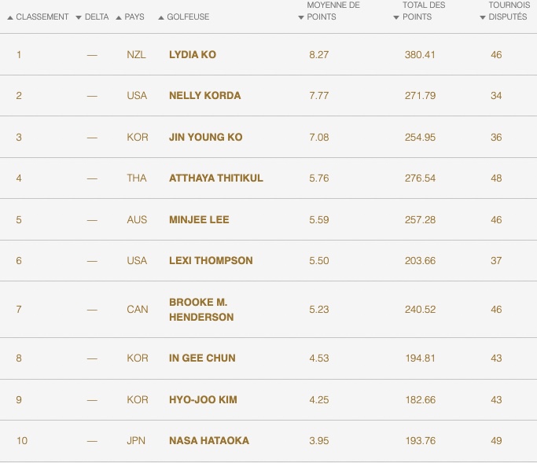The image size is (537, 463).
Task: Open Lydia Ko's player profile
Action: click(x=193, y=55)
